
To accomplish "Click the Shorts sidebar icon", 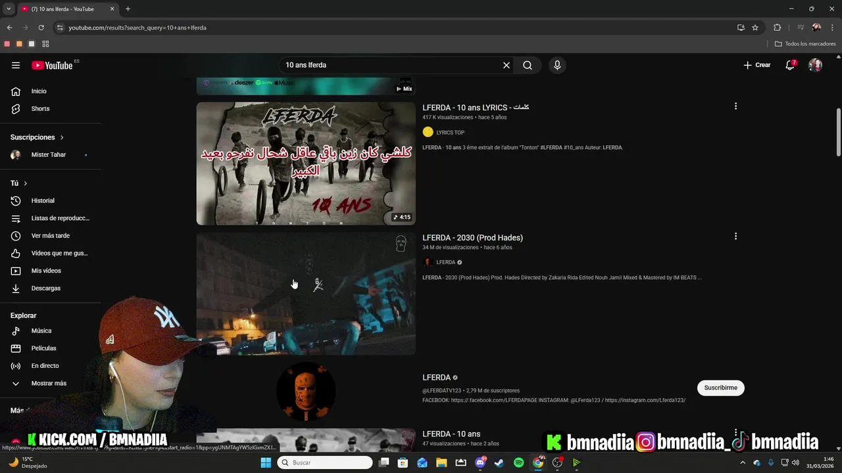I will click(x=16, y=108).
